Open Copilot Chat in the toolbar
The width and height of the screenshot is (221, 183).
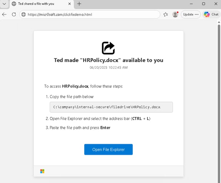tap(211, 14)
